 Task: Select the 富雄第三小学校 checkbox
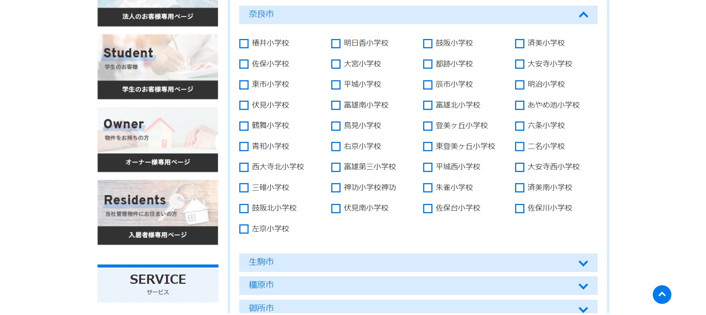coord(336,167)
